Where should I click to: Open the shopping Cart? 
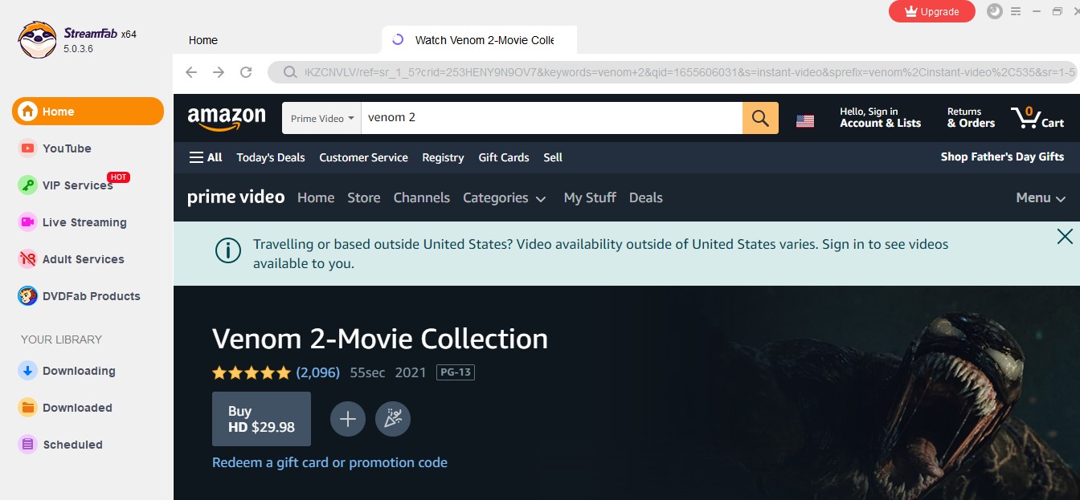[1037, 118]
